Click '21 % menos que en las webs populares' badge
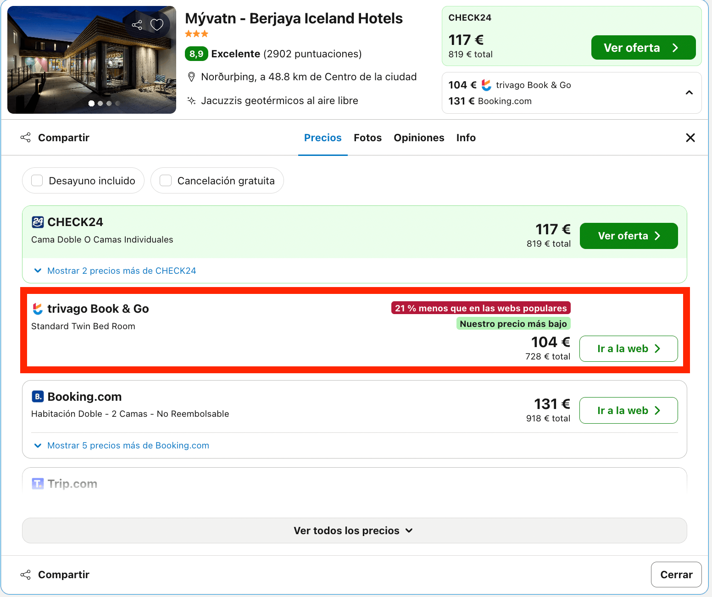The image size is (712, 597). 481,308
